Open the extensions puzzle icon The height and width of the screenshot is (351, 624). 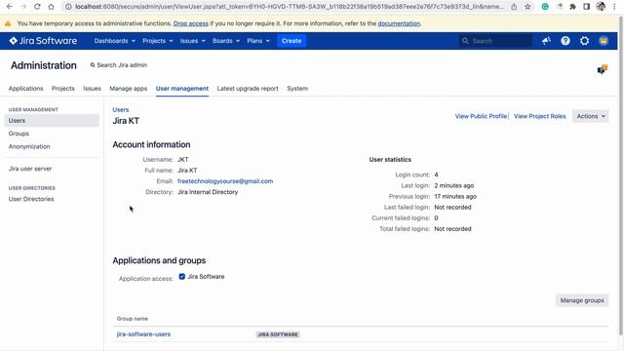(x=572, y=7)
